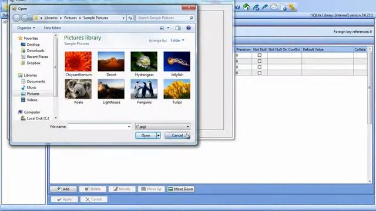Click the Collate column header

click(x=360, y=49)
